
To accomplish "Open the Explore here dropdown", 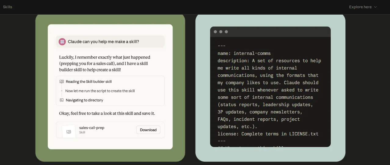I will [x=363, y=7].
